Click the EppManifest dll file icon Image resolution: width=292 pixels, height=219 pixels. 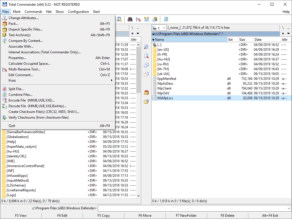point(155,79)
